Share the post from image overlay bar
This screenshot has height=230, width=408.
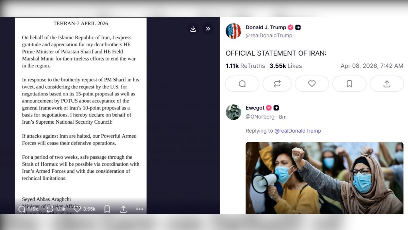click(123, 209)
